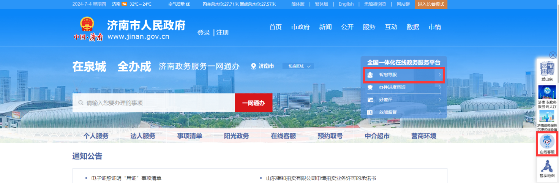Open the 电子证照证明"用证"事项清单 notice link

[126, 178]
